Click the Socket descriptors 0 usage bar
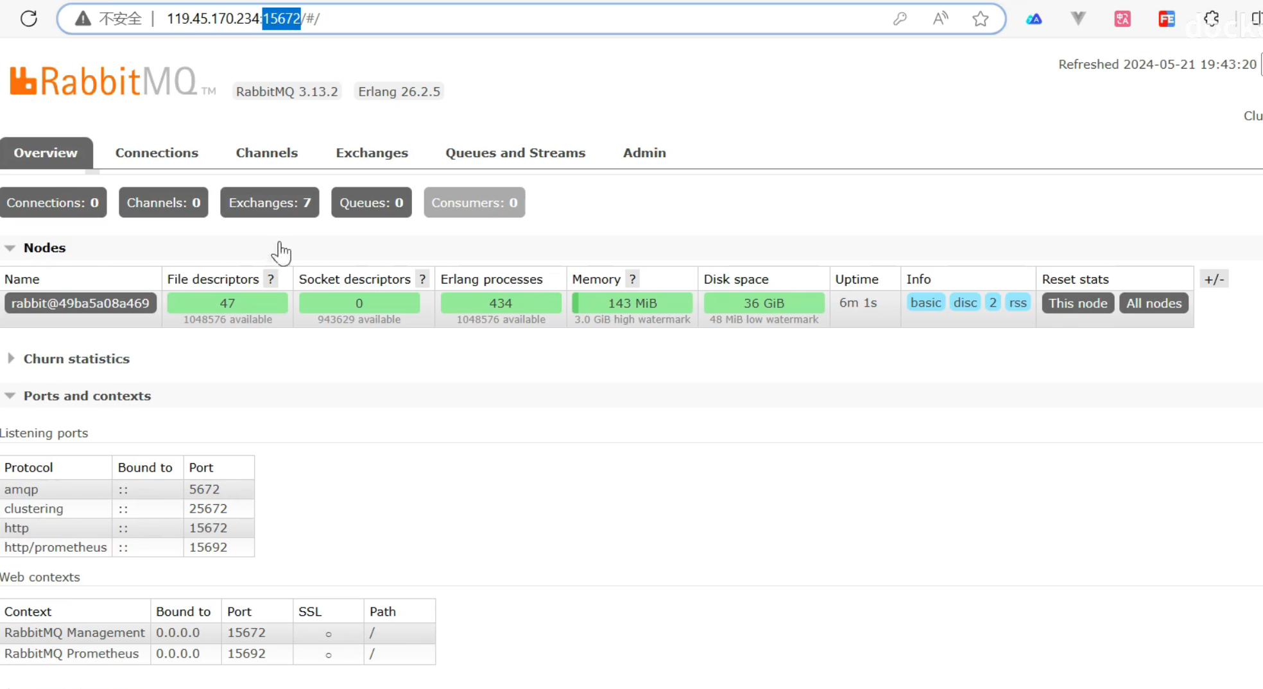 pyautogui.click(x=359, y=303)
